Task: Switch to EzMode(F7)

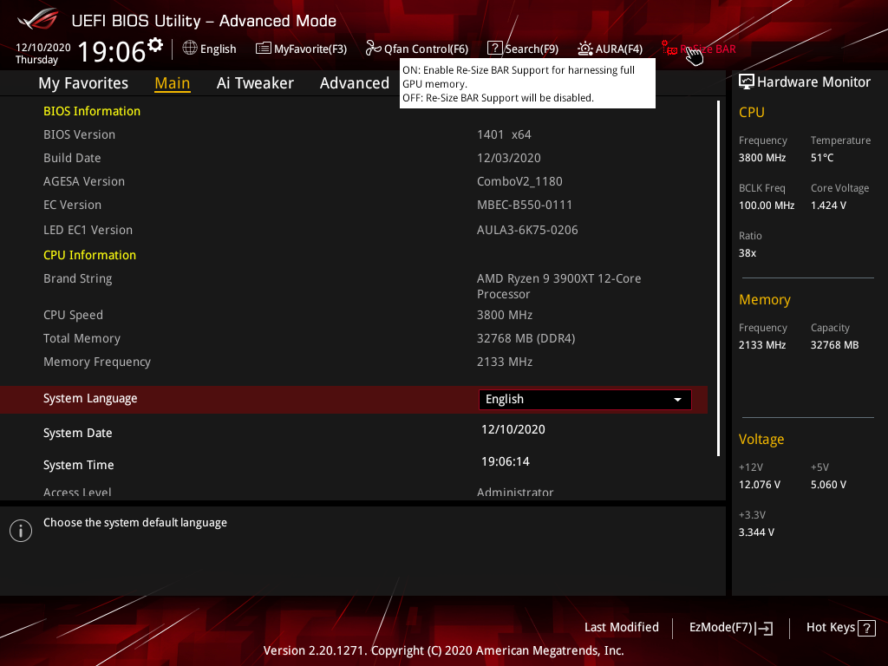Action: (730, 628)
